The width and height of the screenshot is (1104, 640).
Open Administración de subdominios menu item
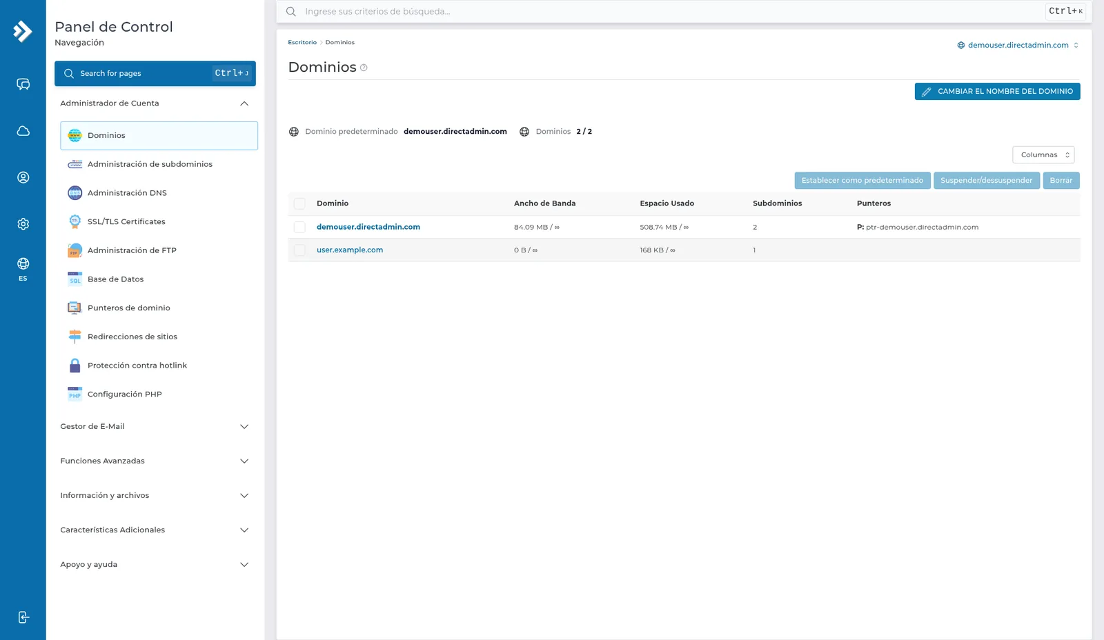click(x=159, y=164)
